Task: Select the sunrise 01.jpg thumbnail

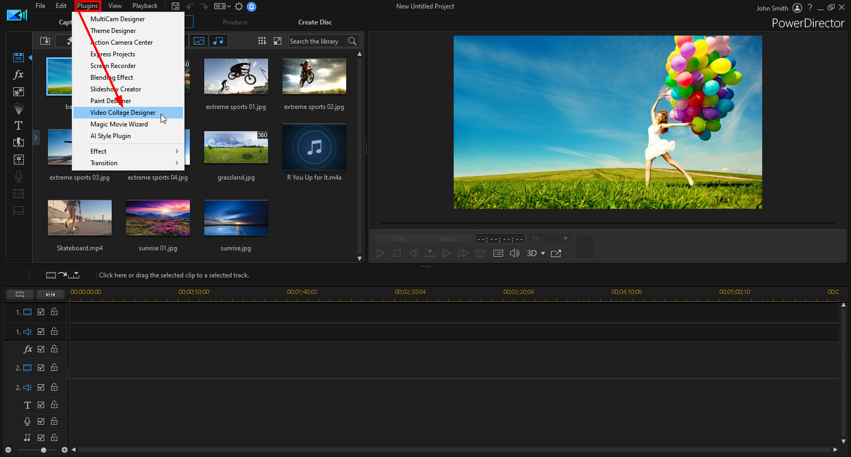Action: pos(158,218)
